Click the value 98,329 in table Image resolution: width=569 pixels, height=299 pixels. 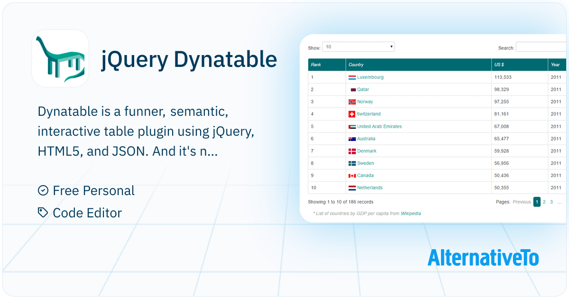pyautogui.click(x=502, y=90)
